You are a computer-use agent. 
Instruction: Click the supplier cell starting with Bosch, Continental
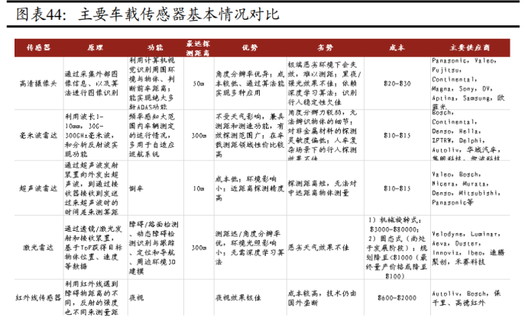click(x=466, y=136)
